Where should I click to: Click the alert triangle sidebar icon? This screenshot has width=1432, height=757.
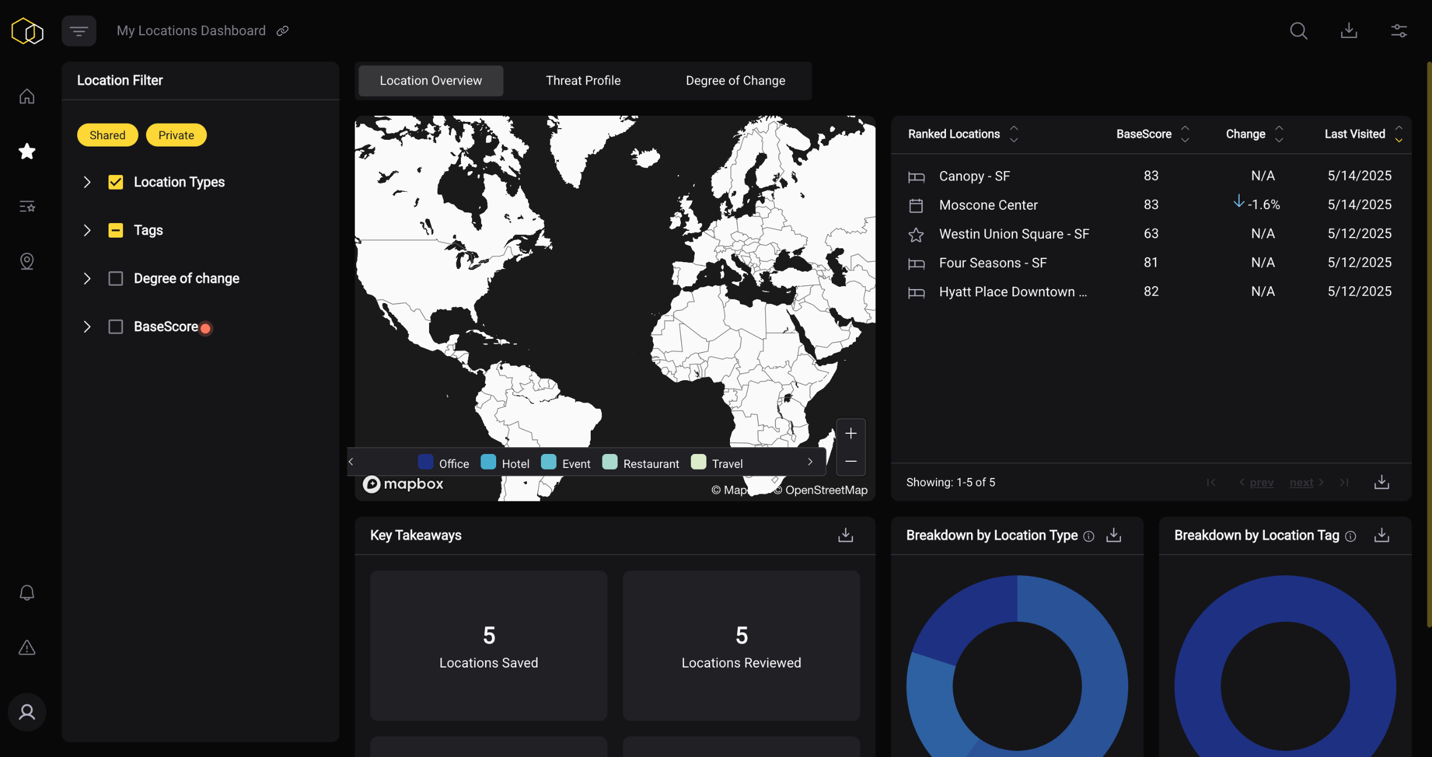27,647
